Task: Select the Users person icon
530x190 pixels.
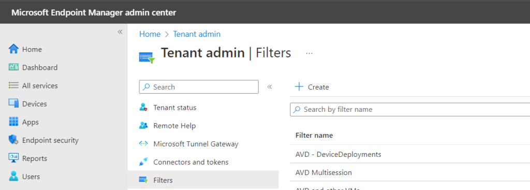Action: pyautogui.click(x=13, y=176)
